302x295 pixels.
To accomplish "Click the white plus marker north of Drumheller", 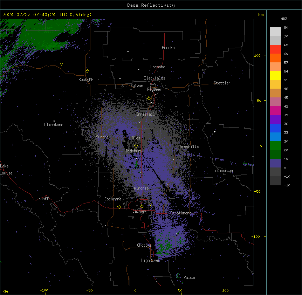I will [214, 131].
